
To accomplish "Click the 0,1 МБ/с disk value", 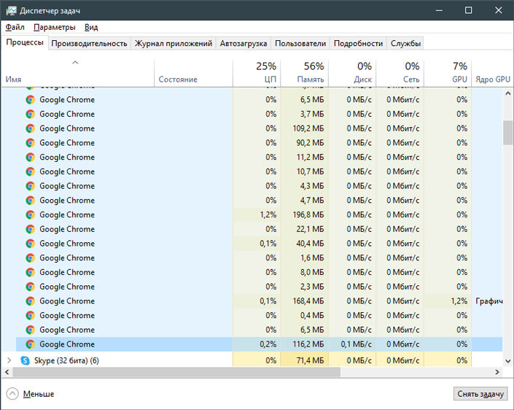I will [x=356, y=344].
